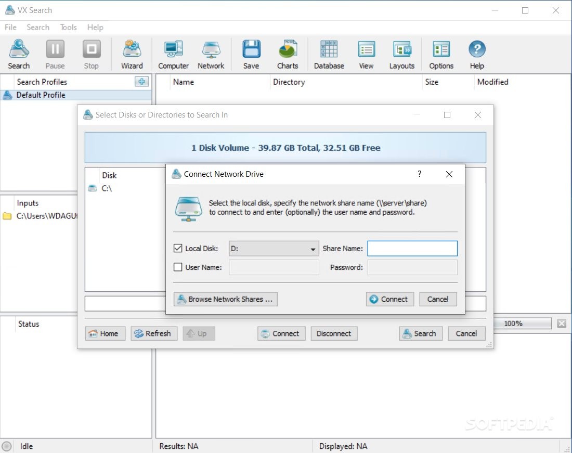572x453 pixels.
Task: Click the Help toolbar icon
Action: click(x=477, y=55)
